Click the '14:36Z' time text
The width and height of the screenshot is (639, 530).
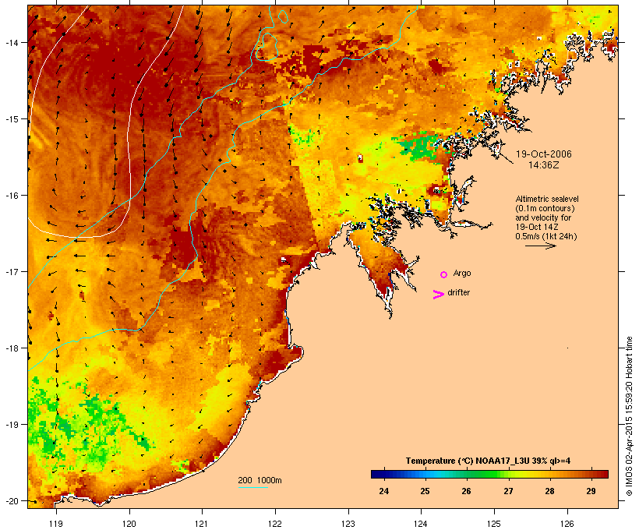point(544,165)
